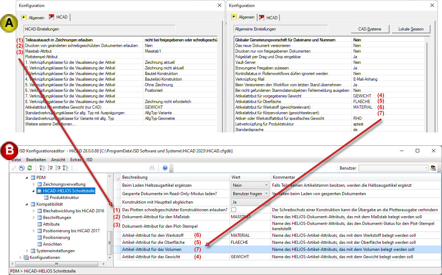Collapse the Kompatibilität tree node
The height and width of the screenshot is (275, 442).
click(27, 204)
